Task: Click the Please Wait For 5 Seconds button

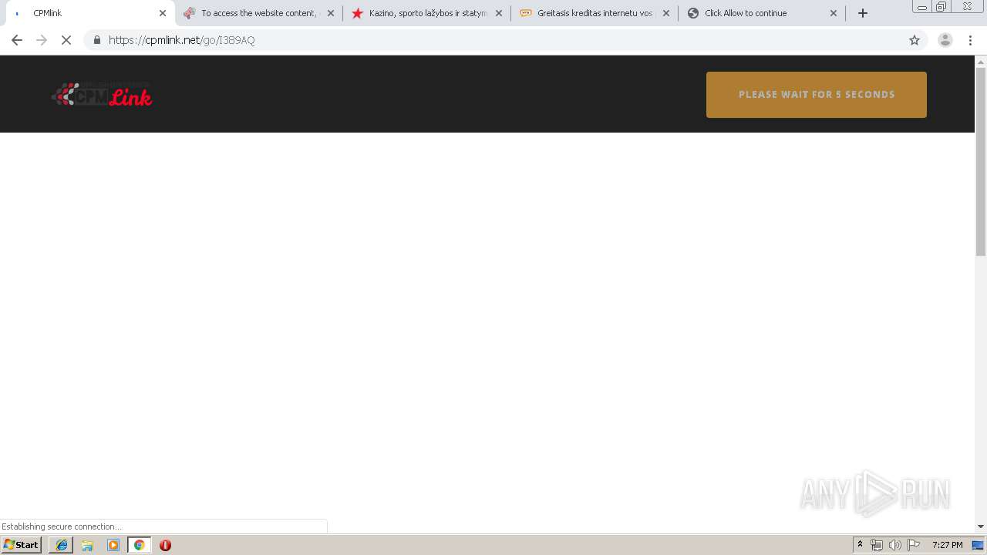Action: click(x=817, y=95)
